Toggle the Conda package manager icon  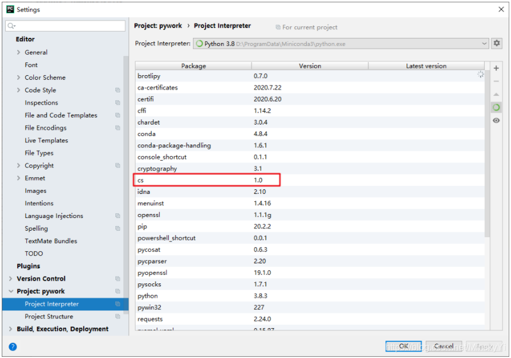point(496,107)
